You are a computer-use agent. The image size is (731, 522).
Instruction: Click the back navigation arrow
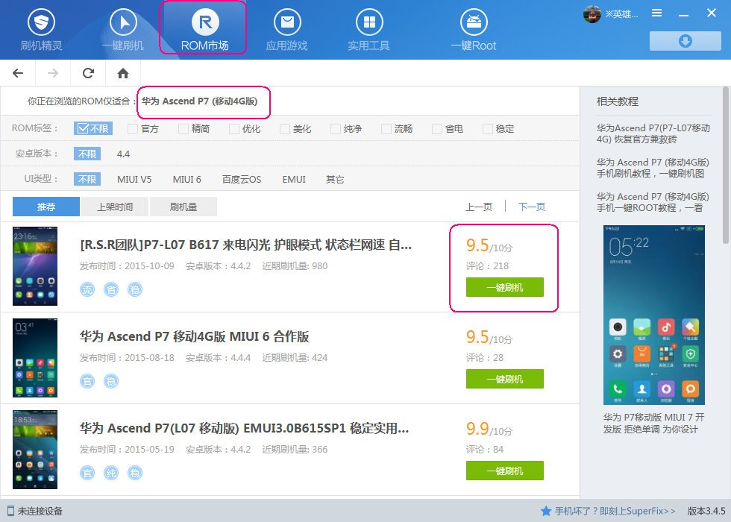coord(18,73)
